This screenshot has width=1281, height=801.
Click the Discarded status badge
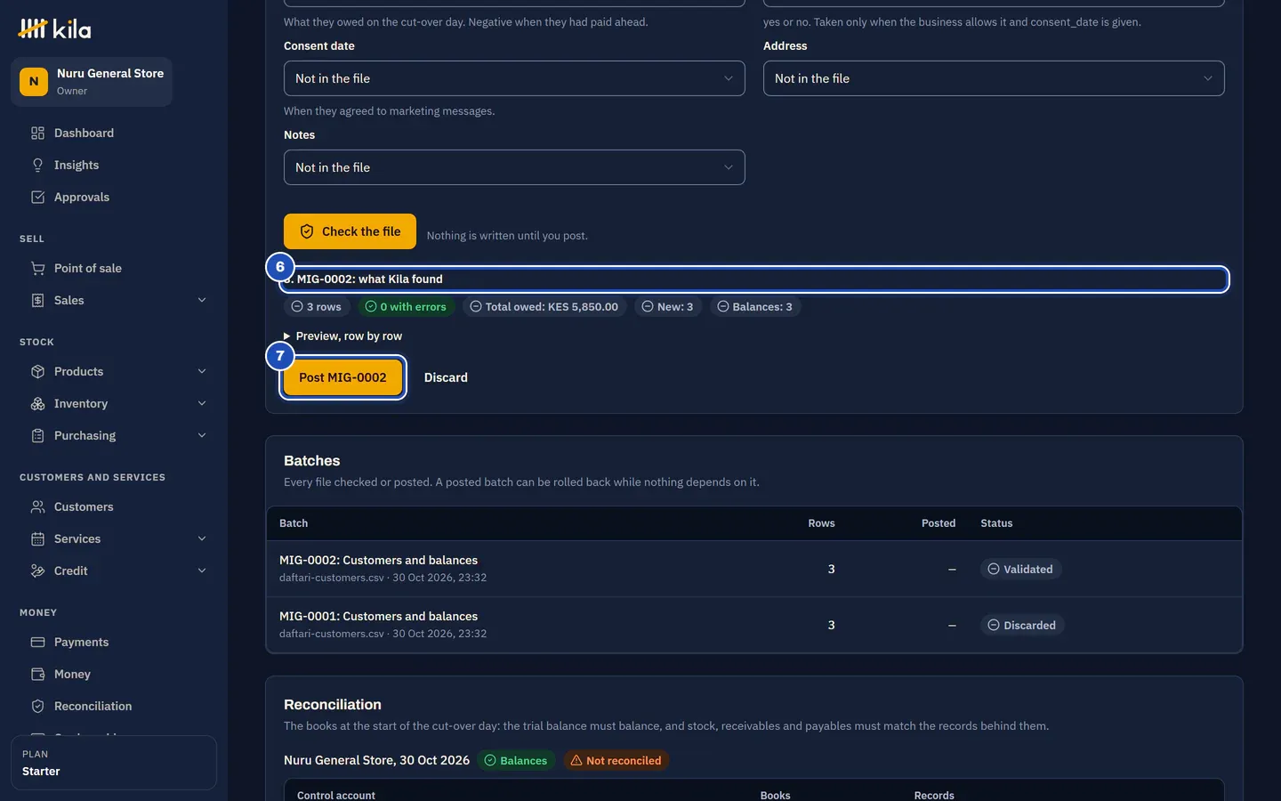1021,625
